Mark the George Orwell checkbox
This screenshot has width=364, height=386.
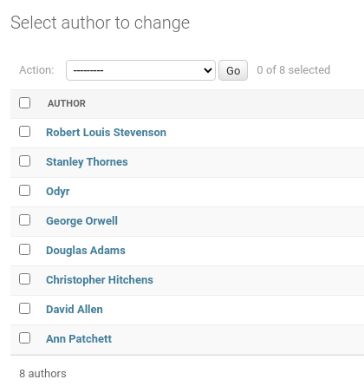point(24,220)
